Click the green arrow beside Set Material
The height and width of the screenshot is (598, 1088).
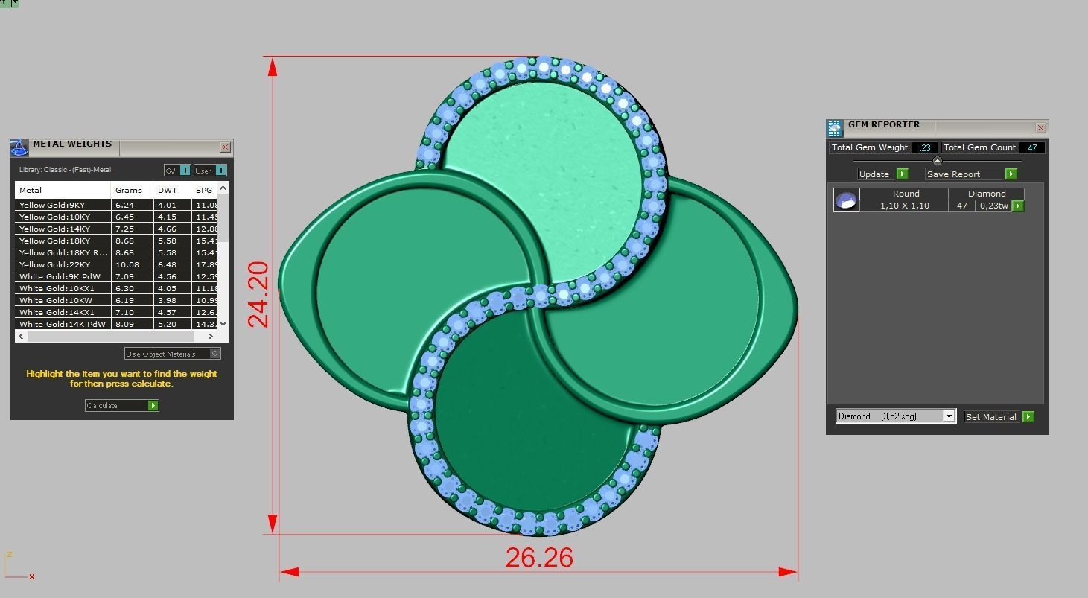tap(1028, 416)
